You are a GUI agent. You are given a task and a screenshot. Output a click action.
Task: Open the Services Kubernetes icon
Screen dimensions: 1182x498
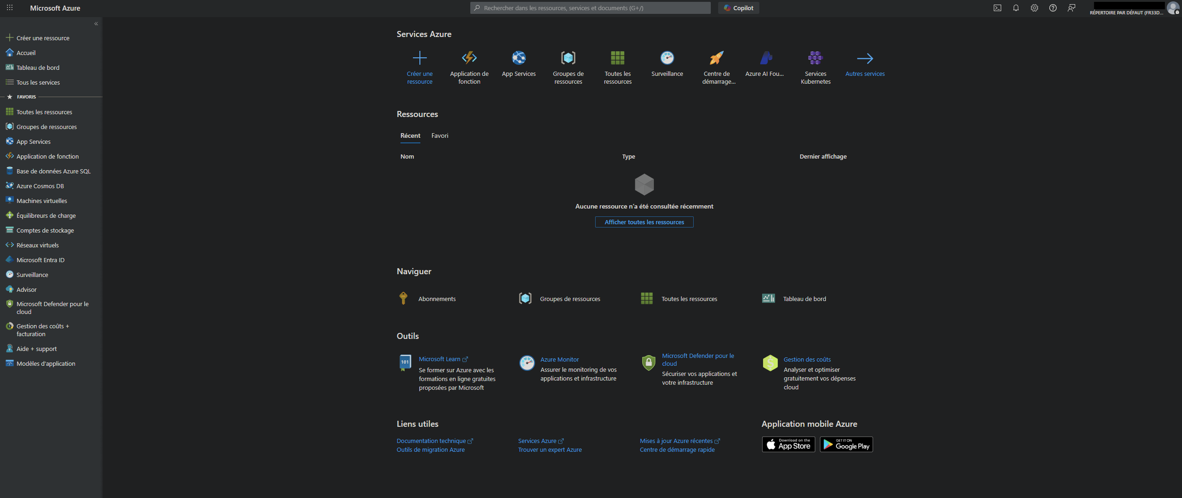point(815,58)
